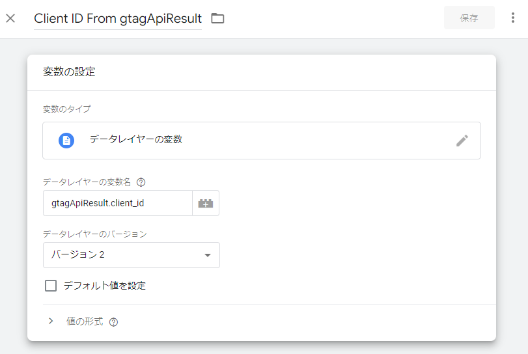This screenshot has height=354, width=528.
Task: Click the 変数のタイプ section label
Action: point(66,109)
